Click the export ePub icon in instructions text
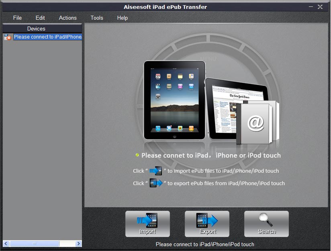This screenshot has width=331, height=251. point(156,183)
